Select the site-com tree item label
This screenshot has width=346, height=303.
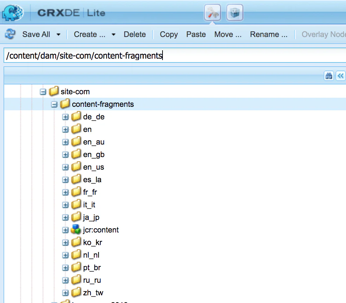tap(75, 92)
